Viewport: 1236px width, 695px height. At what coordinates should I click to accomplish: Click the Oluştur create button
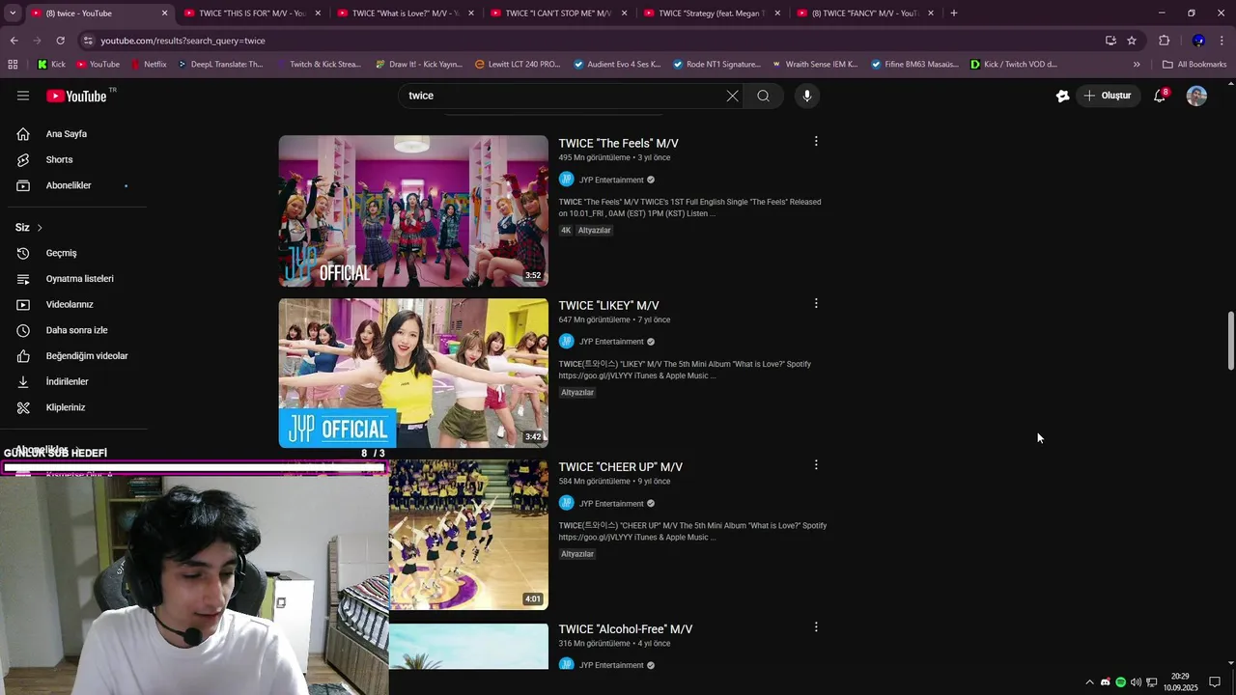click(x=1107, y=96)
